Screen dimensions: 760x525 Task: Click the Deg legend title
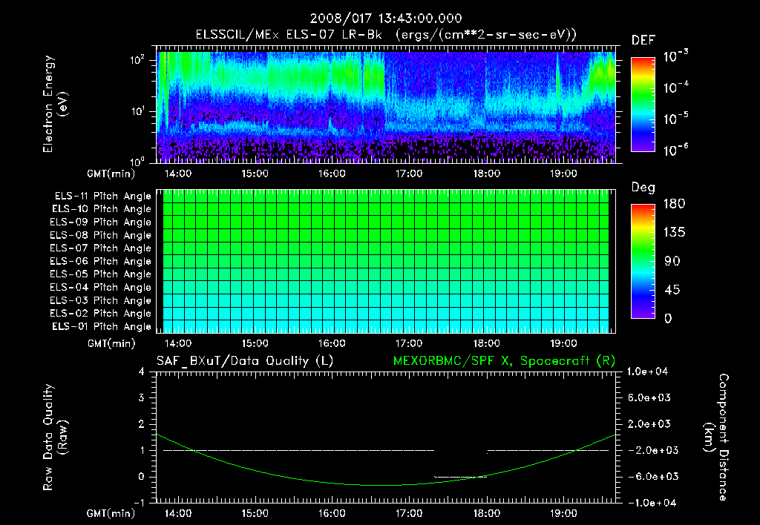coord(643,188)
